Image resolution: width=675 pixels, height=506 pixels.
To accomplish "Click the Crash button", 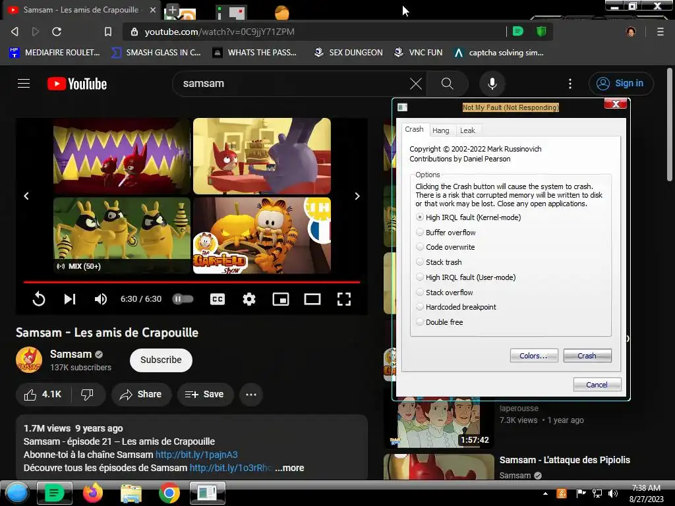I will [587, 356].
